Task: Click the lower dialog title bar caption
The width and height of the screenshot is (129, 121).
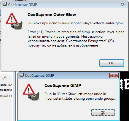Action: [39, 76]
